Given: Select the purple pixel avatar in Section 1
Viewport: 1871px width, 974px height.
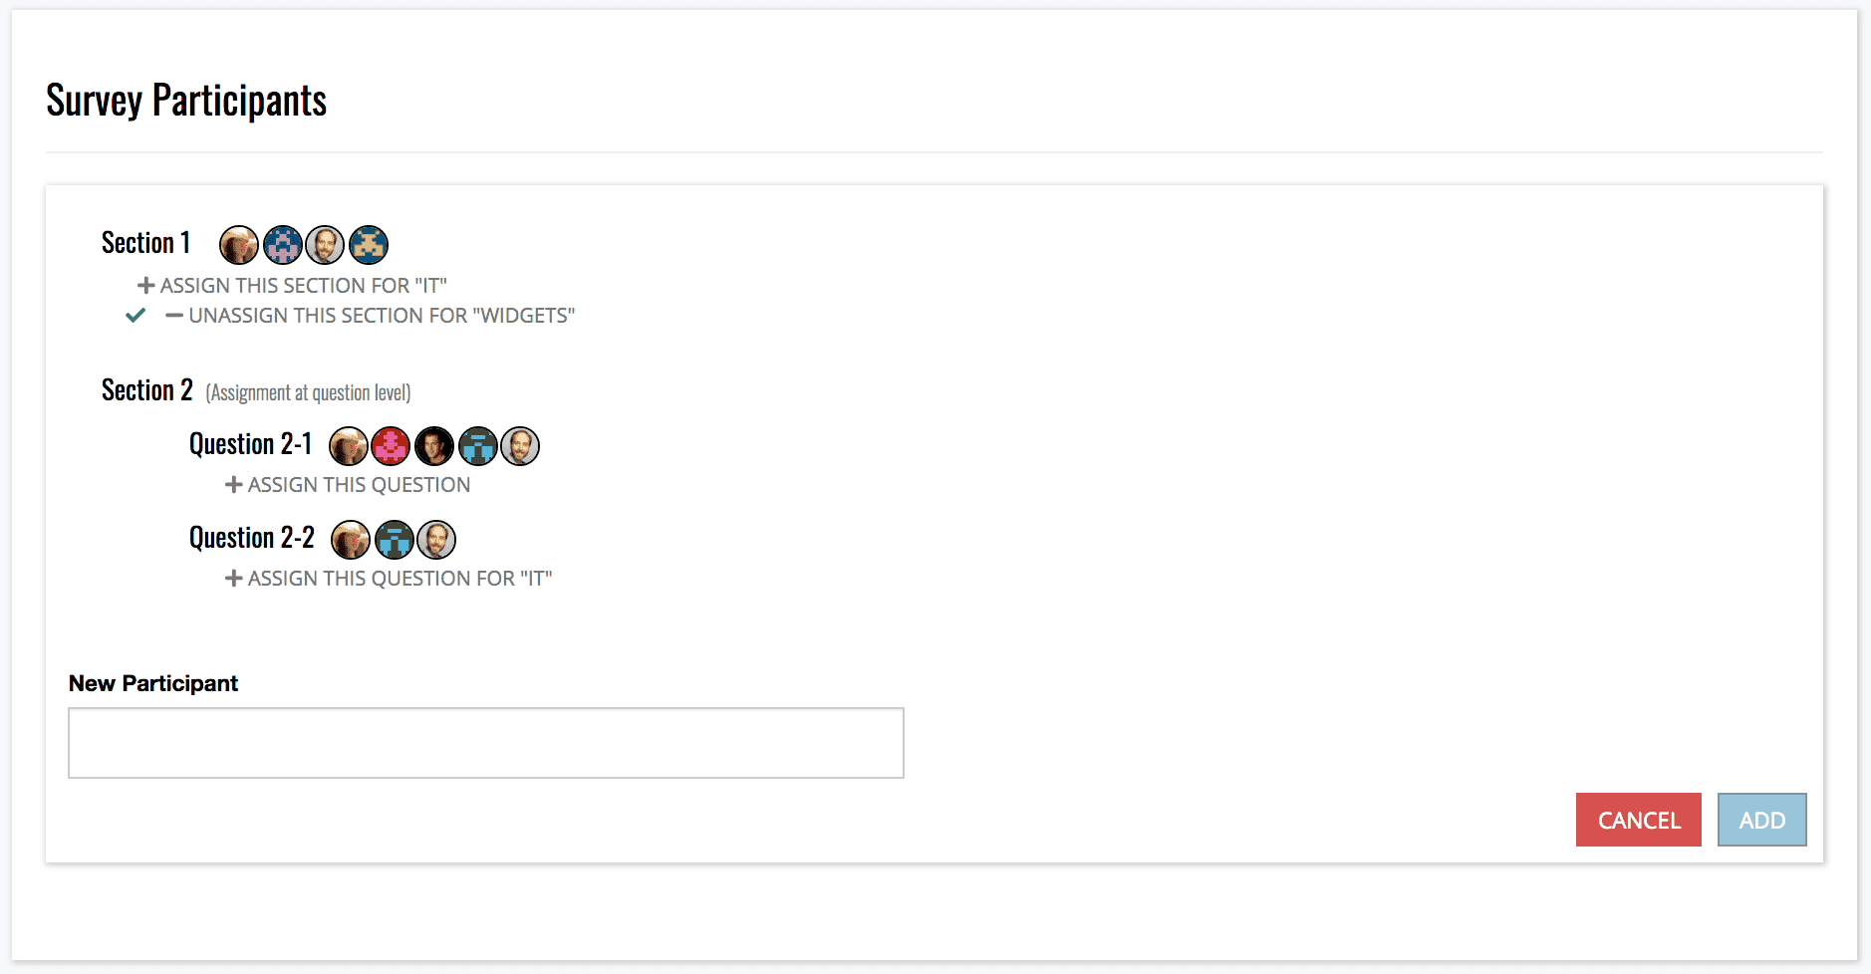Looking at the screenshot, I should 283,244.
